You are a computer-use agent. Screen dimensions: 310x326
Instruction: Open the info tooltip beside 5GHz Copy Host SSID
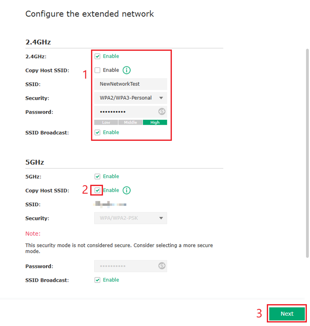(x=126, y=190)
